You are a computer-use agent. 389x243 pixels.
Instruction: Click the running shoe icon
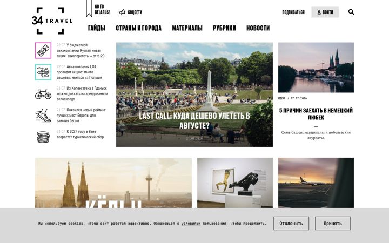43,116
